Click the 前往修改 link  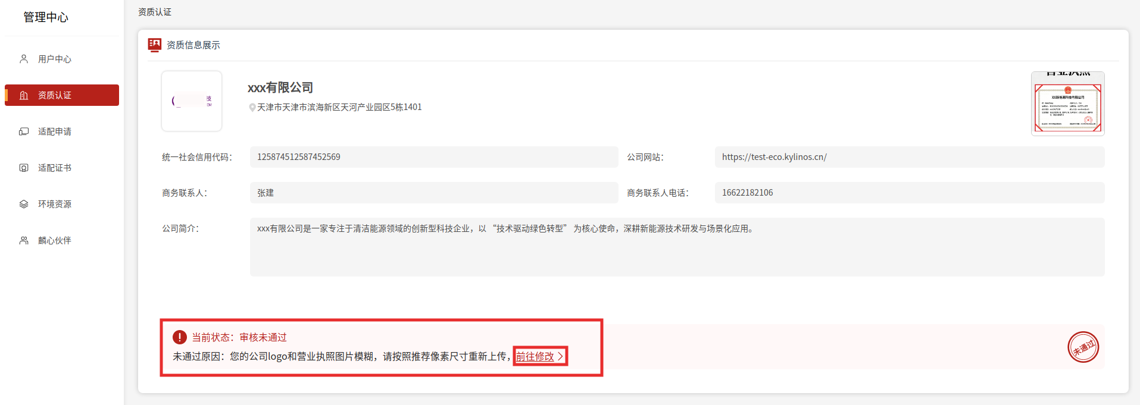click(535, 356)
